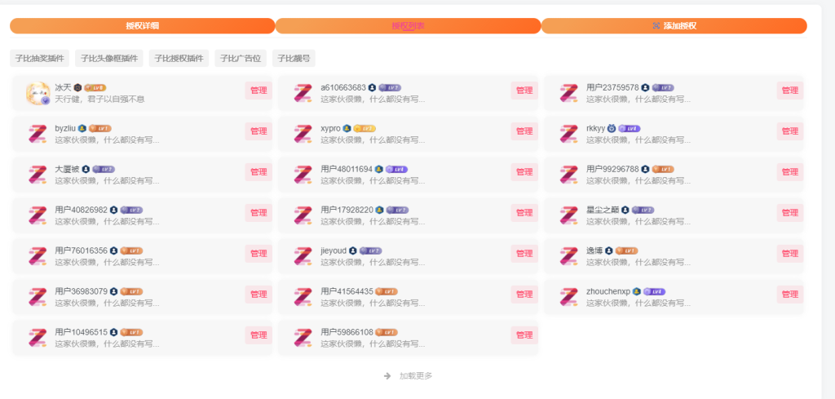
Task: Click avatar of 用户41564435
Action: click(303, 297)
